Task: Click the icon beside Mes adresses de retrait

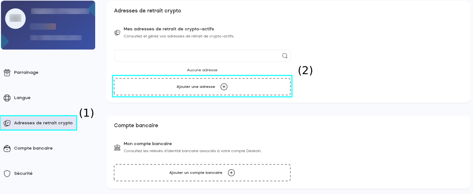Action: click(x=117, y=33)
